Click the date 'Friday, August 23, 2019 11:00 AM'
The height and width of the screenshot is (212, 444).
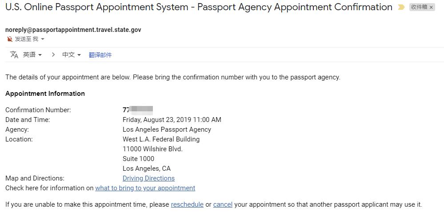[172, 120]
